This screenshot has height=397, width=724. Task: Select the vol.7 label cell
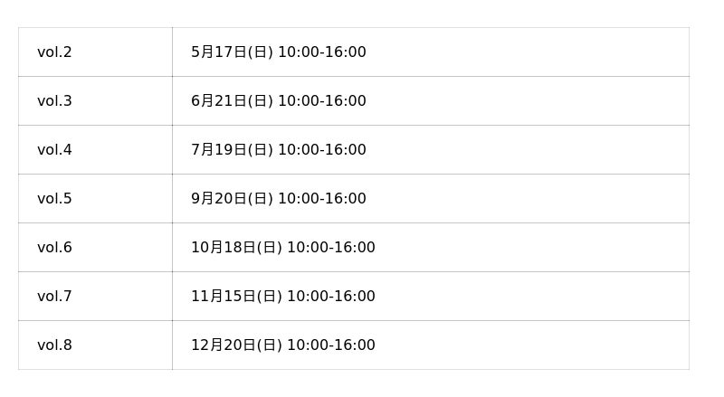click(54, 297)
